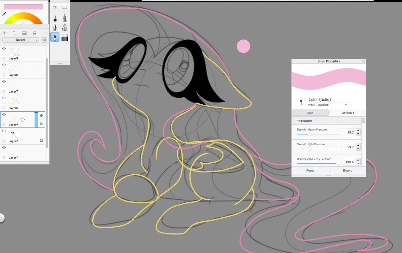Select the ink pen nib brush

coord(55,27)
